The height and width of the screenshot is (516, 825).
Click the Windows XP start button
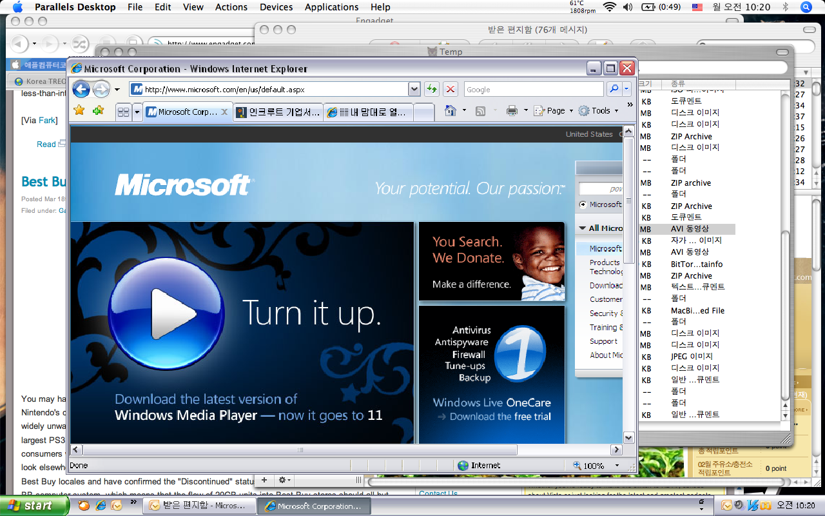(x=35, y=506)
